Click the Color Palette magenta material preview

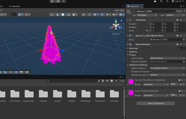(131, 93)
